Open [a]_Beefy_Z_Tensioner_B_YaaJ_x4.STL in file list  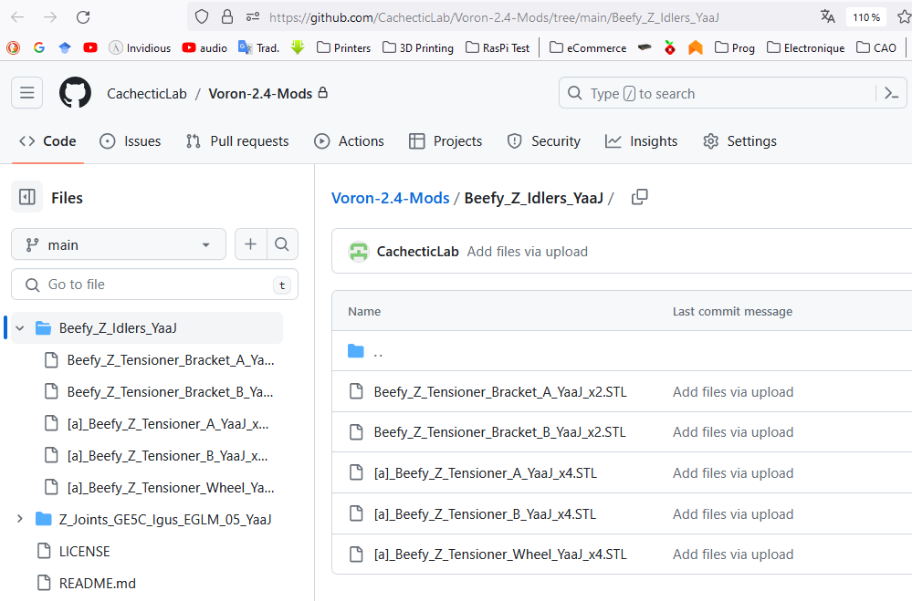pyautogui.click(x=485, y=513)
